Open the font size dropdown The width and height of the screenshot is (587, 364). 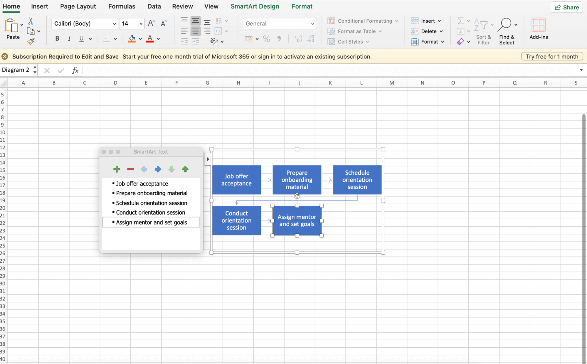[x=141, y=23]
